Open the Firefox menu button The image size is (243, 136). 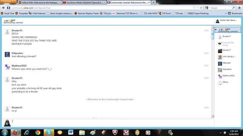(8, 2)
